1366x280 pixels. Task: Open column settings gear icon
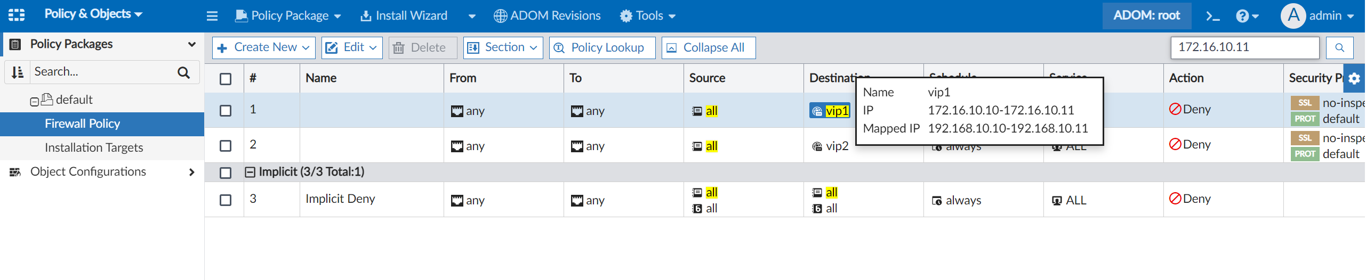tap(1354, 79)
